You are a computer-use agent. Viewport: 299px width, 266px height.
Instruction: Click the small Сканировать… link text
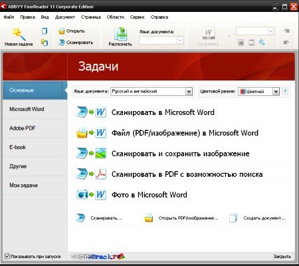[x=106, y=218]
